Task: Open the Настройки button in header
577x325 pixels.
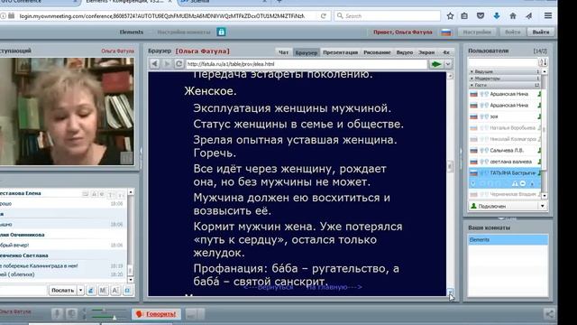Action: (477, 32)
